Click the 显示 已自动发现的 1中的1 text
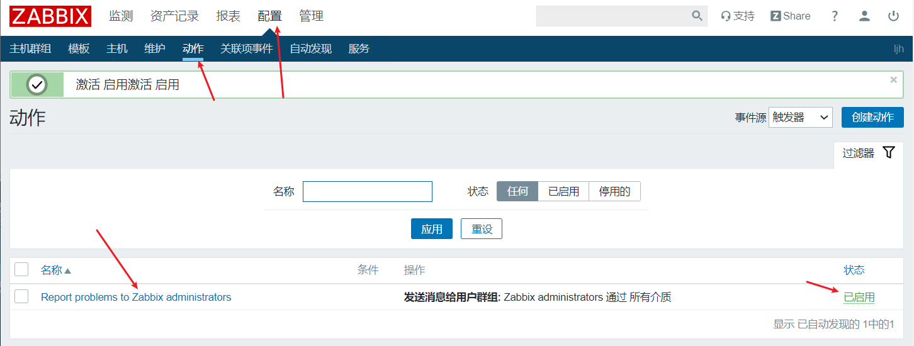914x346 pixels. [x=834, y=324]
